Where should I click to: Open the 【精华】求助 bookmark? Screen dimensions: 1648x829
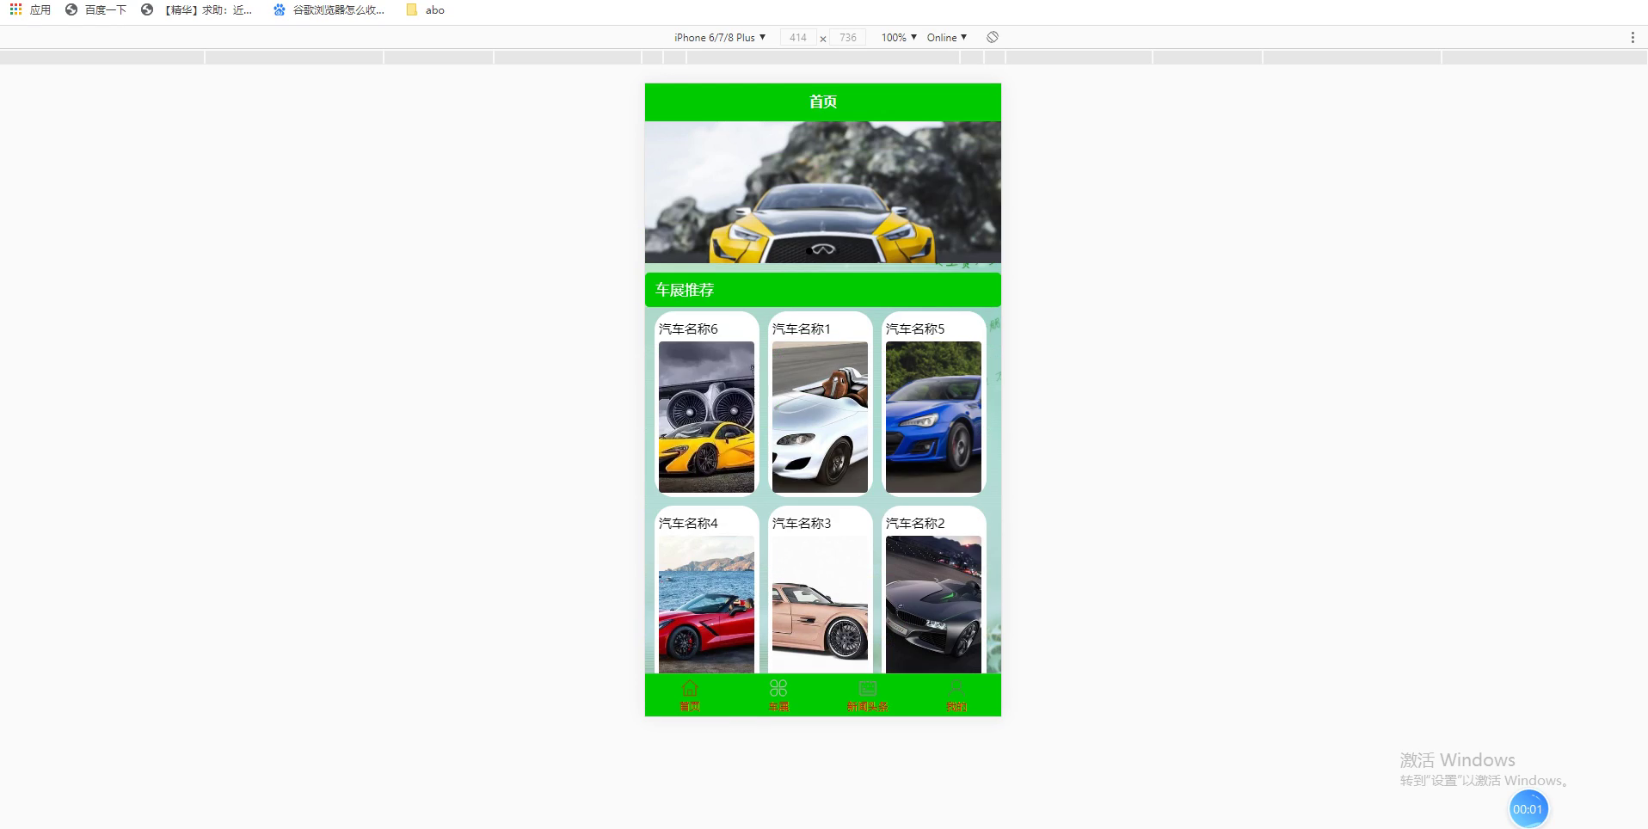tap(196, 9)
